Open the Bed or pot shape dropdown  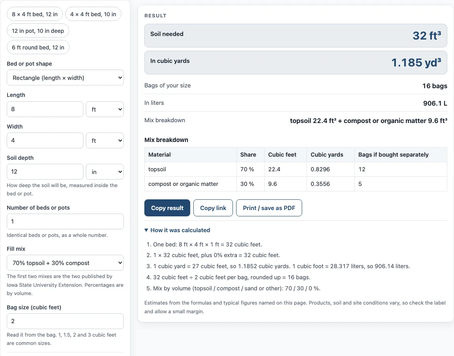(65, 78)
